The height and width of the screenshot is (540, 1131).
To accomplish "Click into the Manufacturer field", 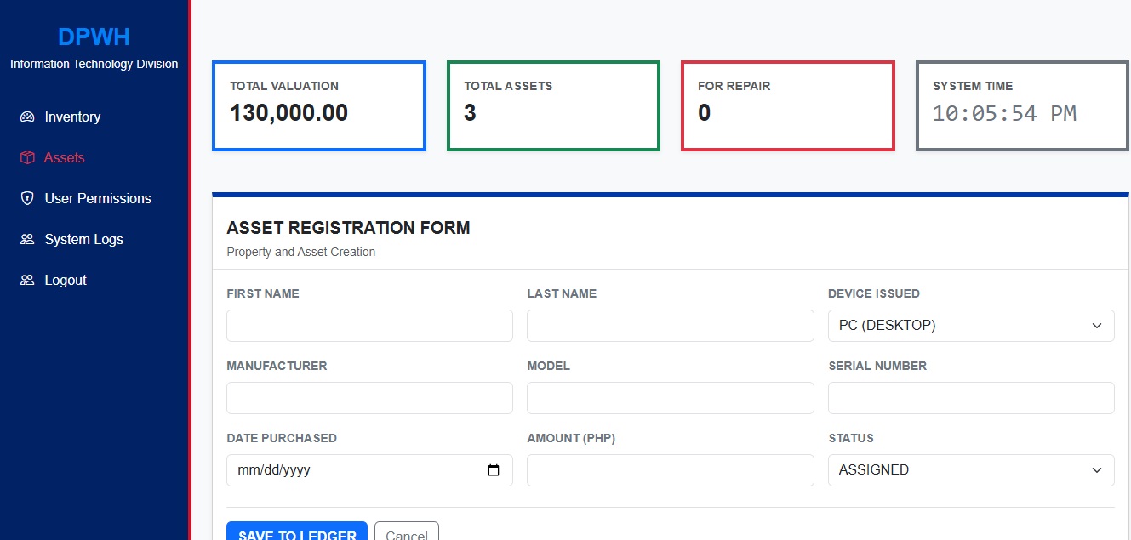I will pos(369,398).
